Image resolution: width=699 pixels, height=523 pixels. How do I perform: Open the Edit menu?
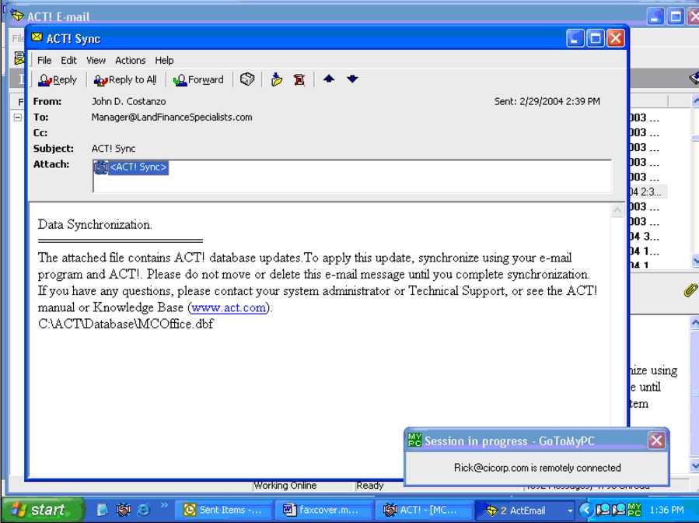(68, 60)
